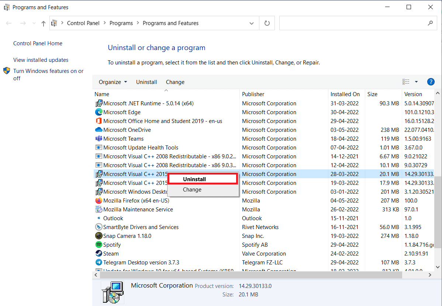Click inside the search box
Screen dimensions: 442x306
coord(352,23)
